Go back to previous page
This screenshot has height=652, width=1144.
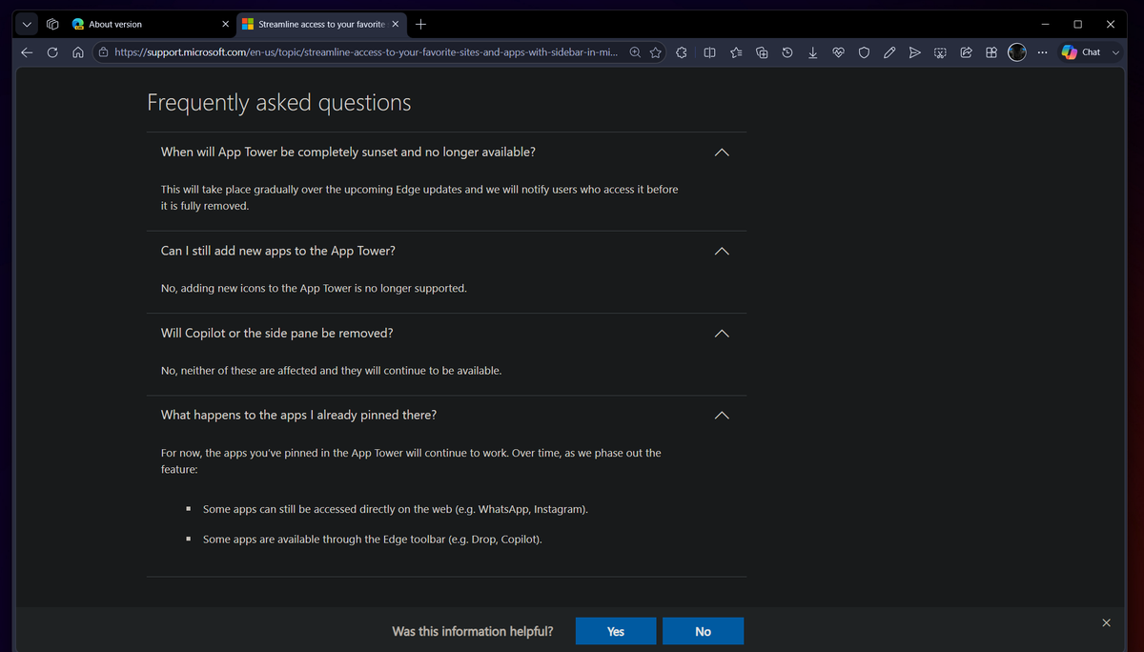[26, 52]
